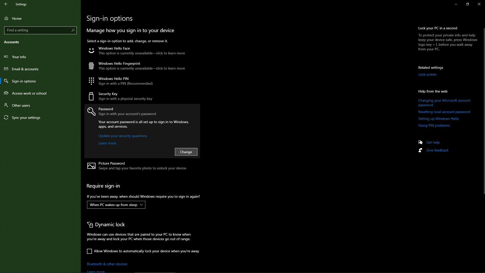The width and height of the screenshot is (485, 273).
Task: Open Update your security questions link
Action: (123, 136)
